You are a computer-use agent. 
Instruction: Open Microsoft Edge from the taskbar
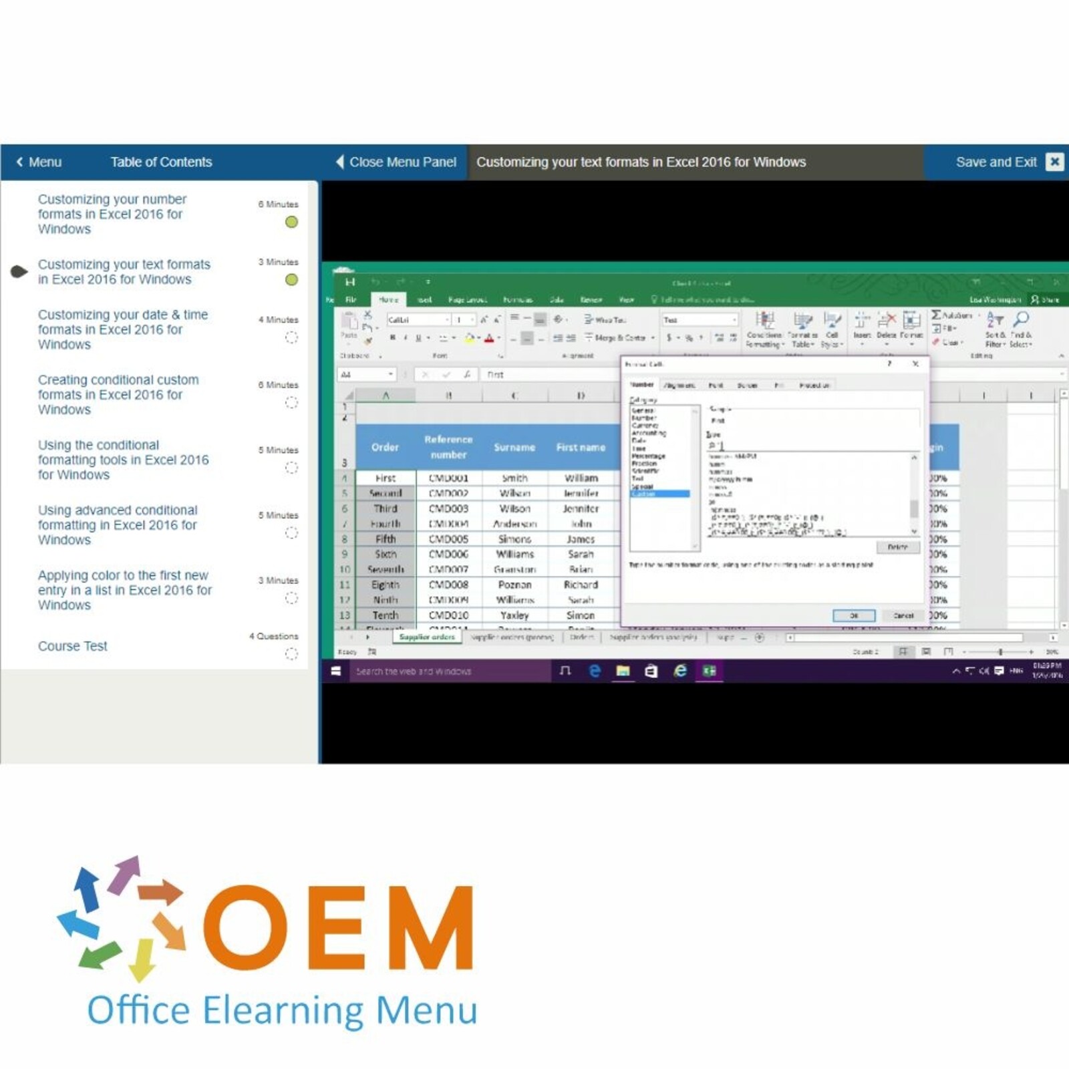pos(595,671)
